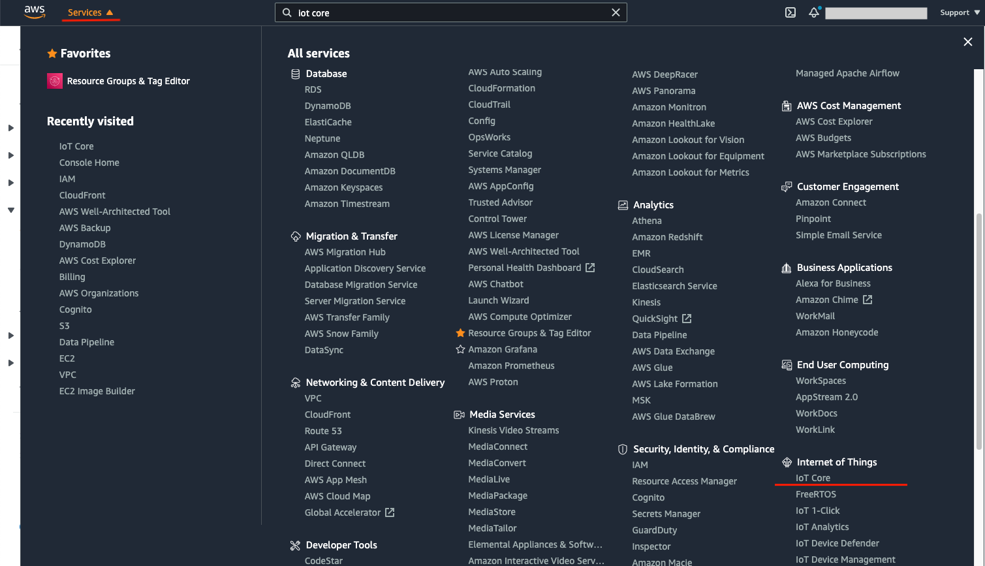The image size is (985, 566).
Task: Open Route 53 service
Action: pos(323,431)
